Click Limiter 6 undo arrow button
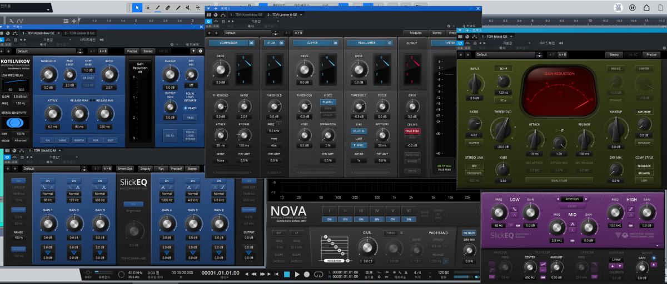The width and height of the screenshot is (667, 284). (210, 33)
